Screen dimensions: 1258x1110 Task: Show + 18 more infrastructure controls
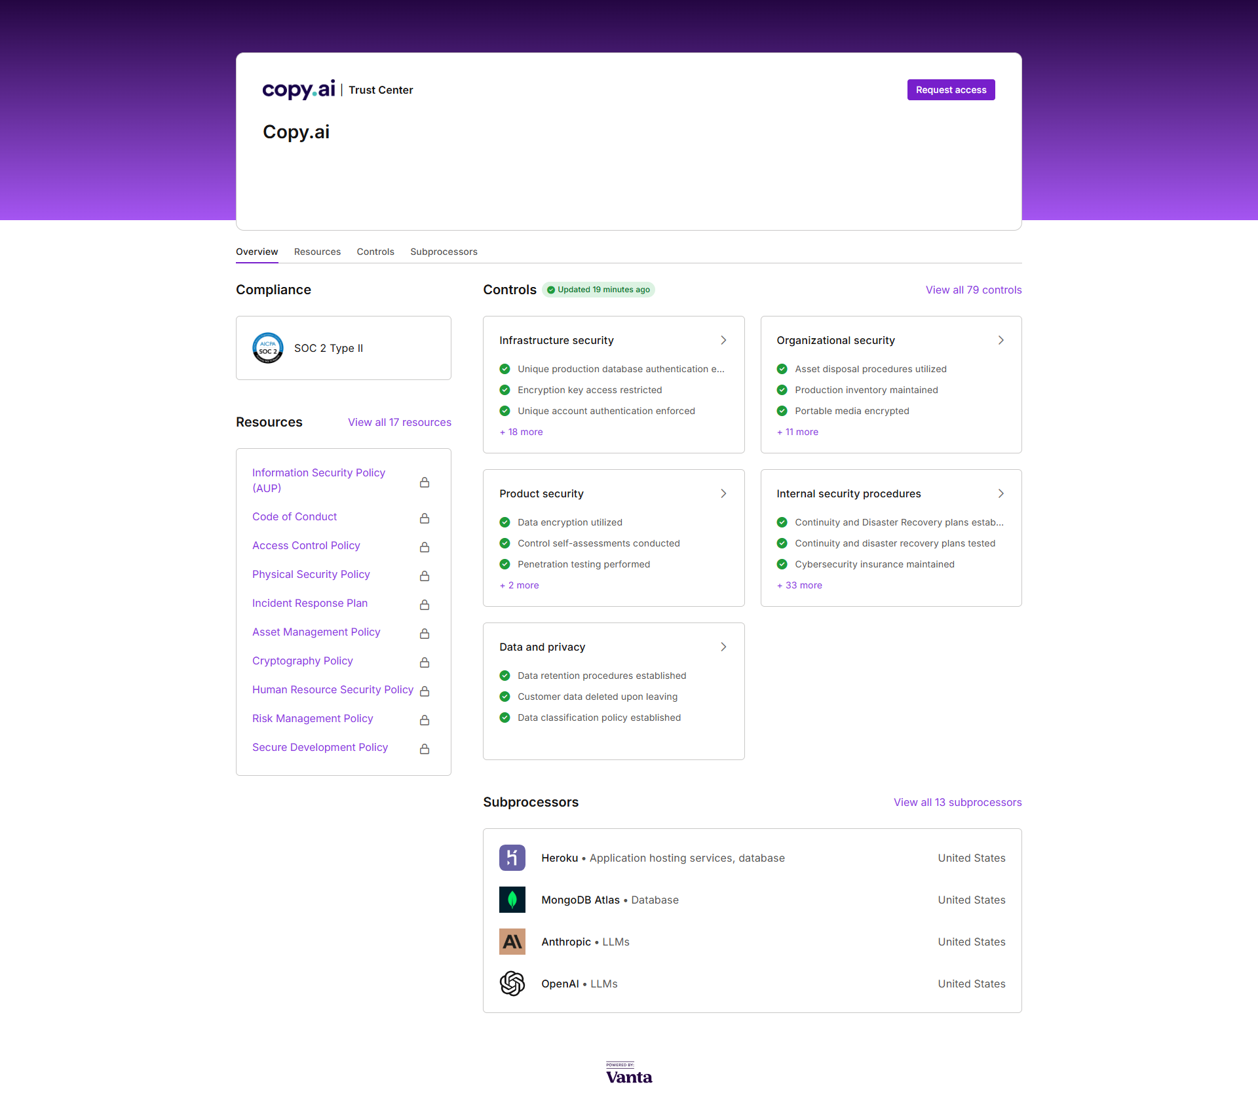(521, 432)
